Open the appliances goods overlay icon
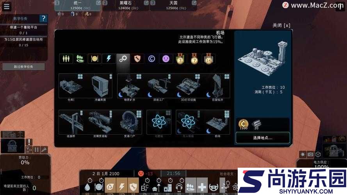This screenshot has width=347, height=195. click(168, 187)
